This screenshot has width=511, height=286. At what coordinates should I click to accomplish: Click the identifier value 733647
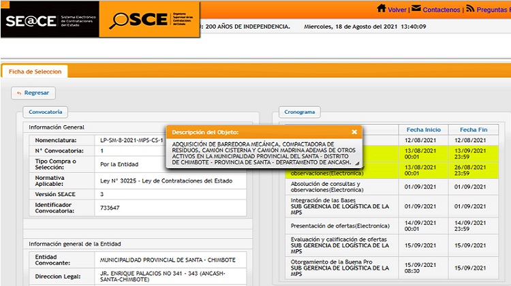click(110, 208)
